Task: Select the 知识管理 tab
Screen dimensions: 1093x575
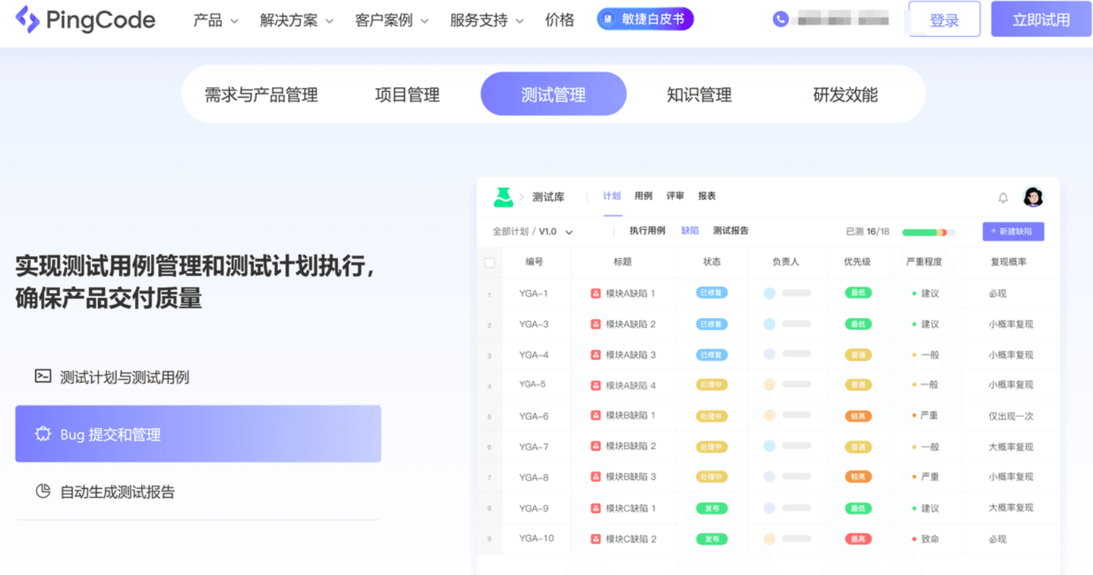Action: pos(699,94)
